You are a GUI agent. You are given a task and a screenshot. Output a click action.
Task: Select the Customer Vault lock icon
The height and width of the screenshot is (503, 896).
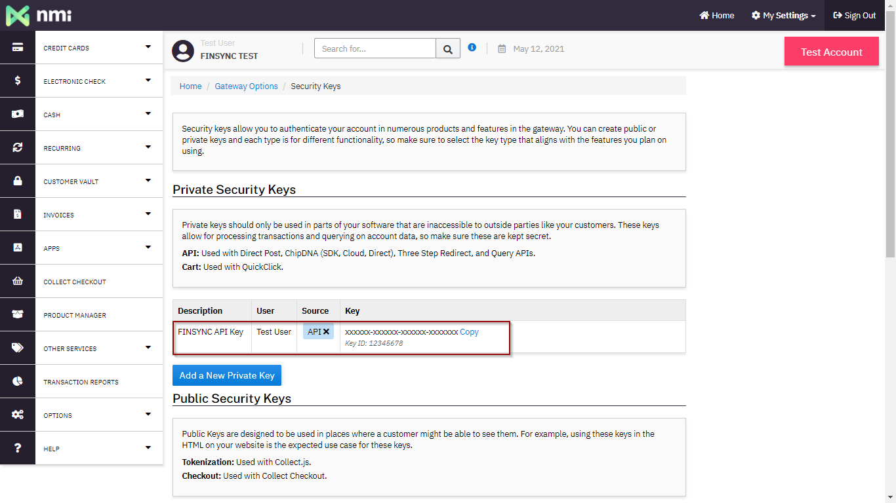(x=18, y=181)
